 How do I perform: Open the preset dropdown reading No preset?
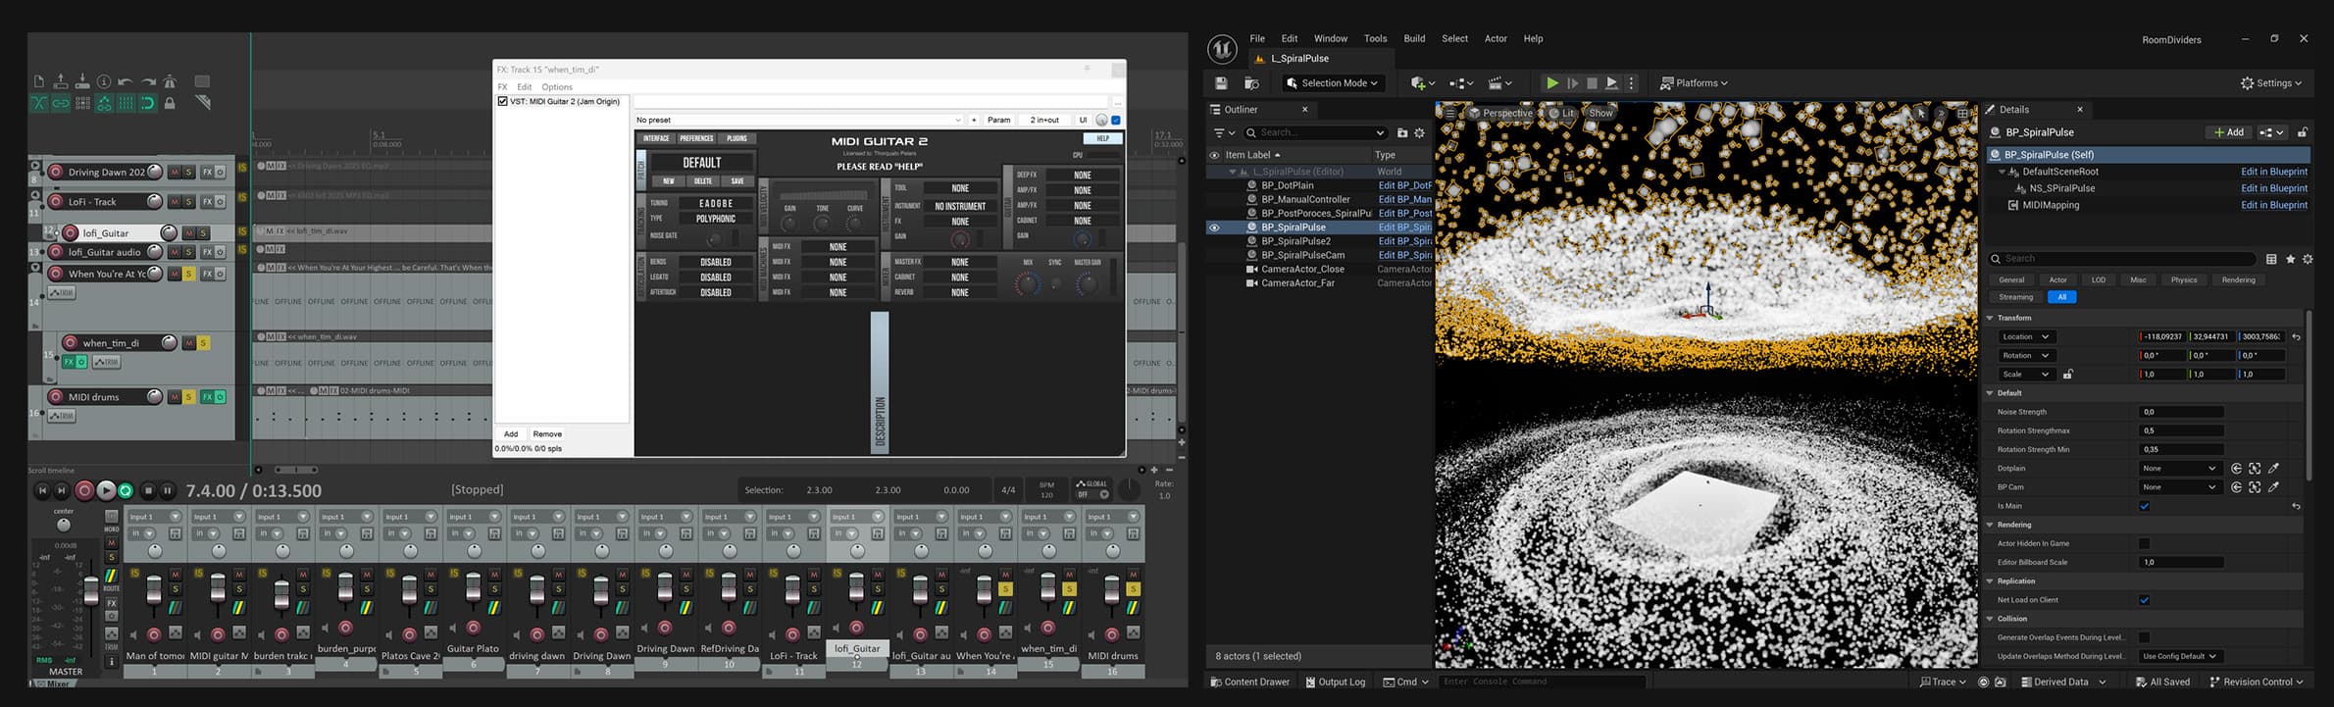799,120
